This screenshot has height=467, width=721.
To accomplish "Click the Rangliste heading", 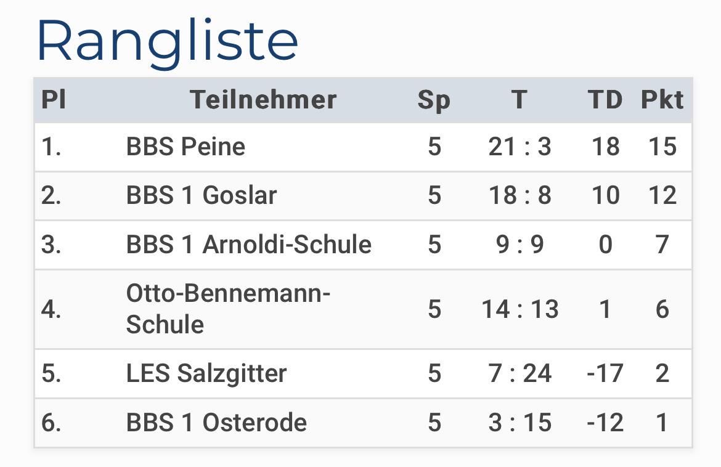I will tap(168, 41).
